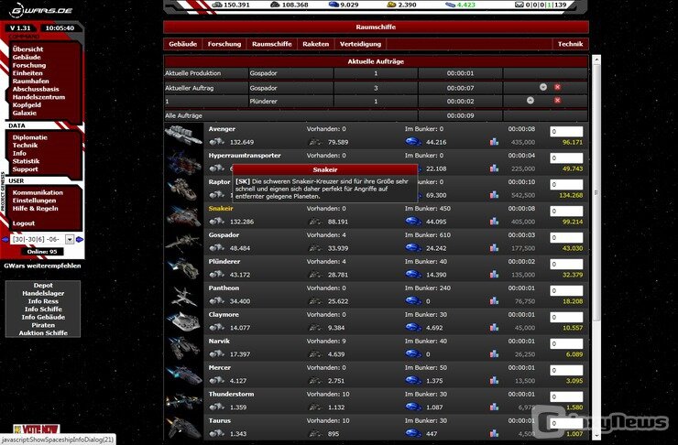This screenshot has width=678, height=445.
Task: Click the GWars.de logo
Action: pyautogui.click(x=42, y=10)
